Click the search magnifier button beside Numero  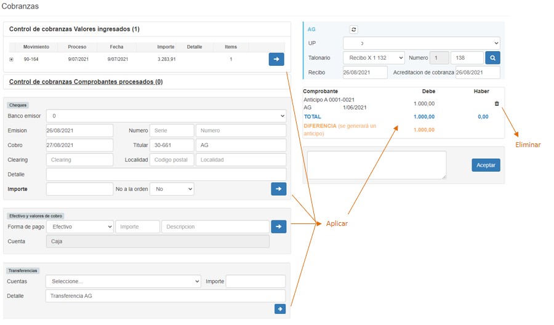coord(492,58)
